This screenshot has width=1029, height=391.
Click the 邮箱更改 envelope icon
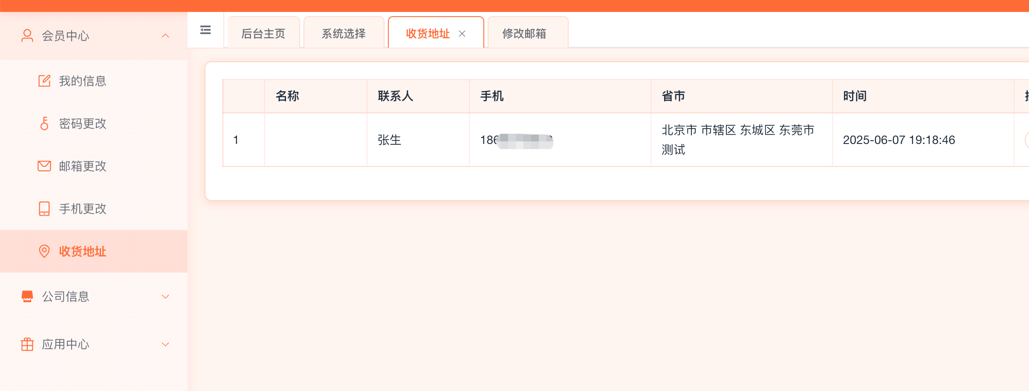point(44,166)
